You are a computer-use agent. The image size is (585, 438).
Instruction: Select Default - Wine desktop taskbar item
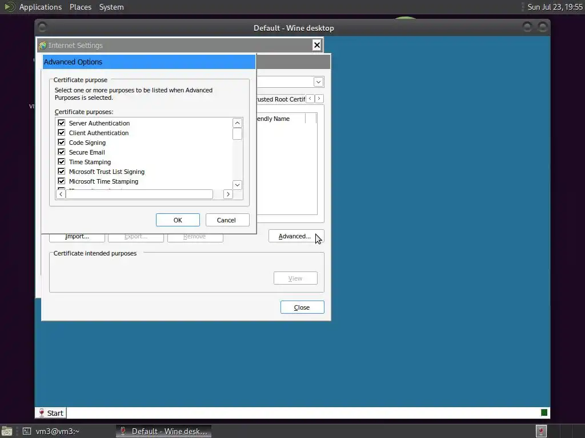coord(163,431)
